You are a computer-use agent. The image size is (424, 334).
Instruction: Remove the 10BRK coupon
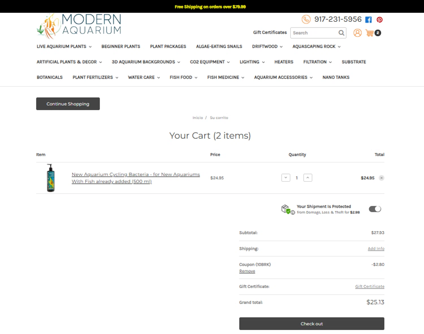coord(247,271)
